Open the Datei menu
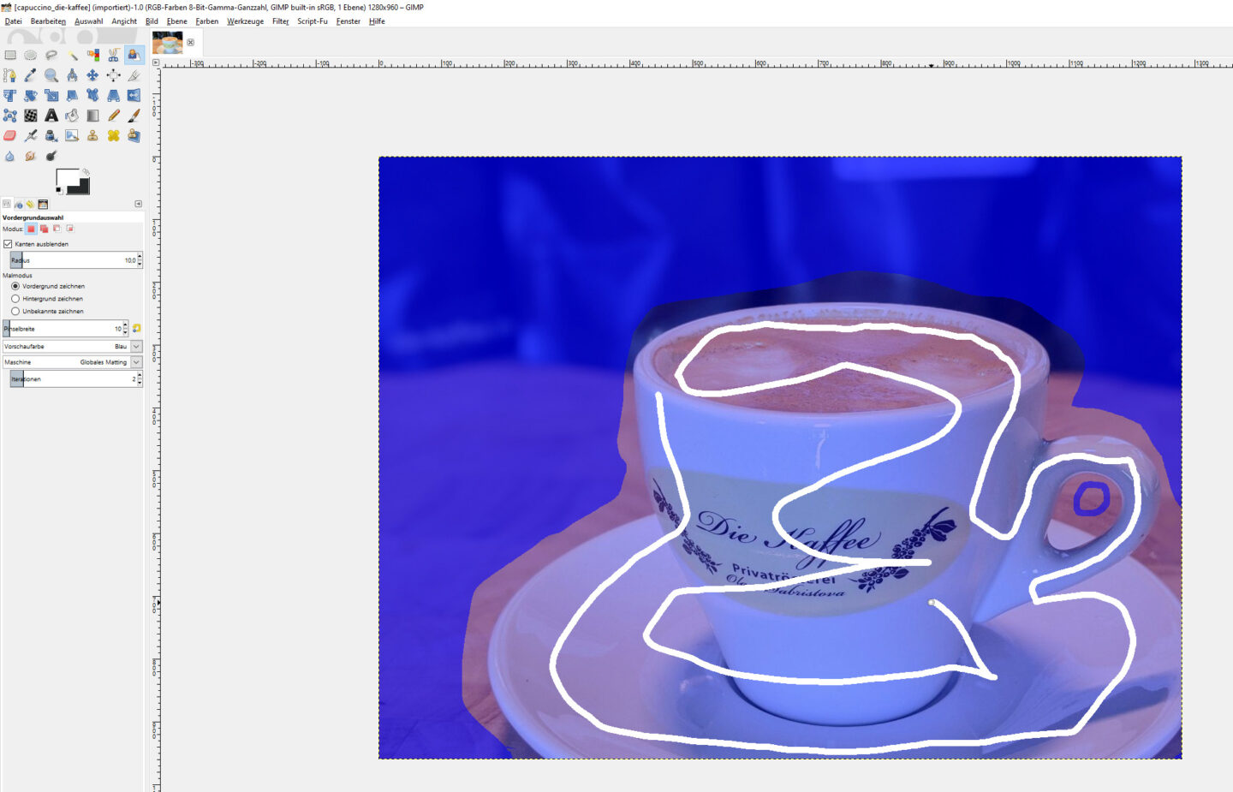Screen dimensions: 1233x792 pyautogui.click(x=14, y=21)
